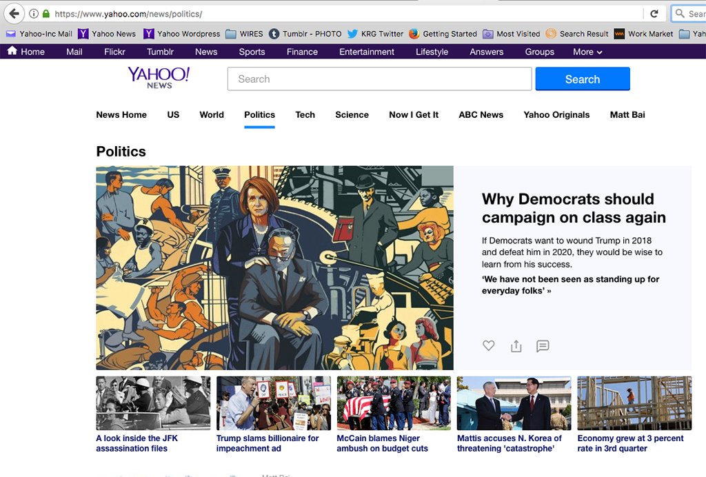Open 'Why Democrats should campaign on class again'
Image resolution: width=706 pixels, height=477 pixels.
click(x=573, y=208)
